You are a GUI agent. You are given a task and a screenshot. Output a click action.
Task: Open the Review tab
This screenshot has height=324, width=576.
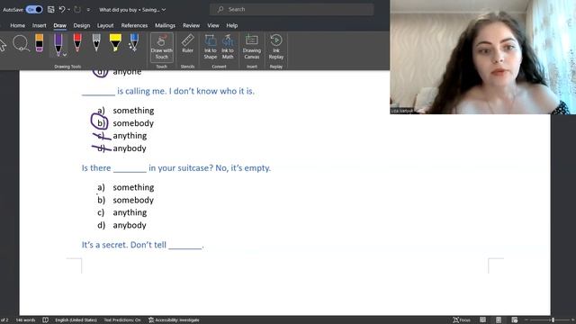(x=191, y=25)
